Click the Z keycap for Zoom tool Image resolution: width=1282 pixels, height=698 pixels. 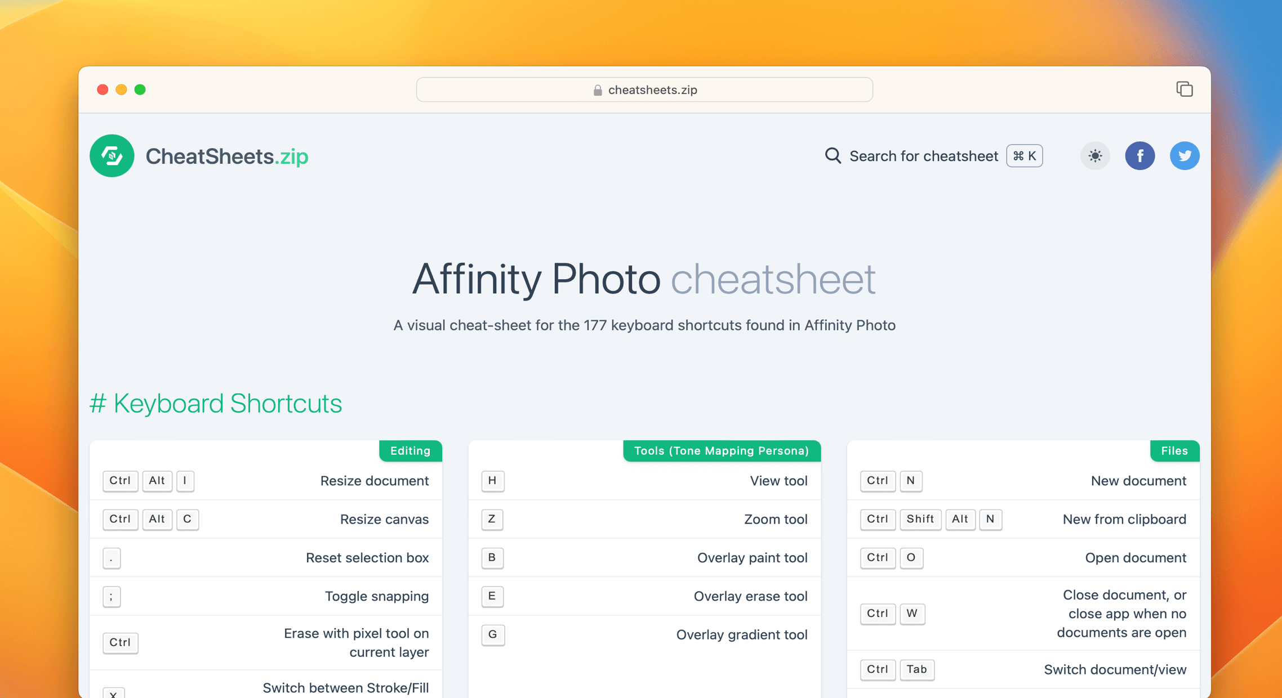tap(492, 520)
